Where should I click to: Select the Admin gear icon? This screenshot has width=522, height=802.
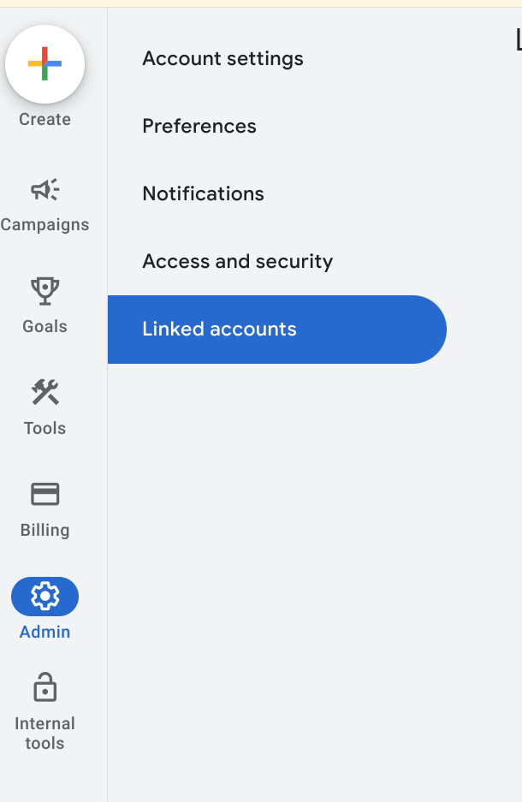click(x=44, y=597)
